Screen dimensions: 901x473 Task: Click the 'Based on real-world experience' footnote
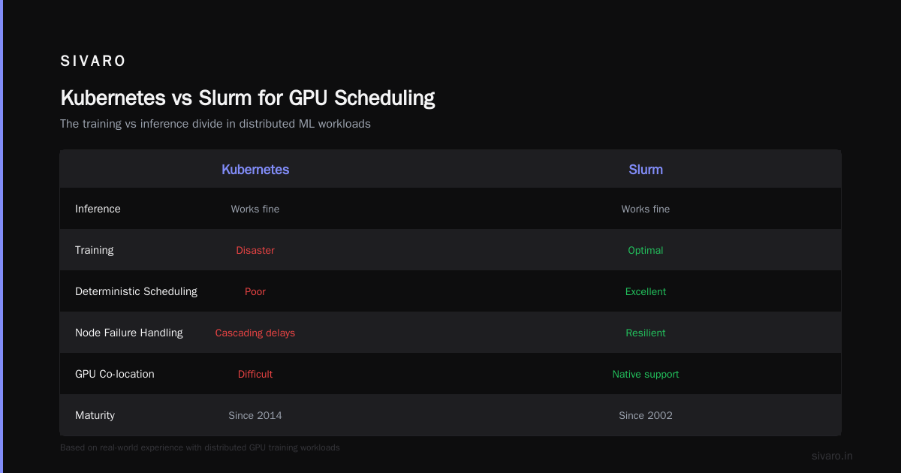point(200,447)
